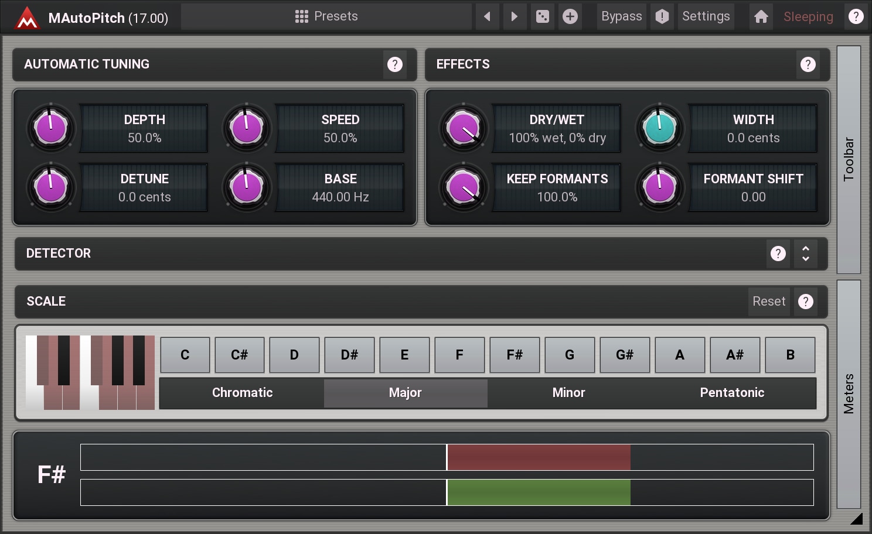Screen dimensions: 872x534
Task: Toggle the C note button
Action: pos(185,355)
